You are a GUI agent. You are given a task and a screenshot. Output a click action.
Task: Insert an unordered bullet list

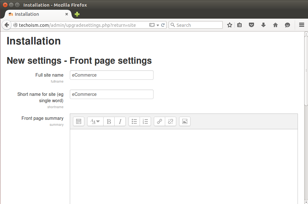tap(134, 121)
